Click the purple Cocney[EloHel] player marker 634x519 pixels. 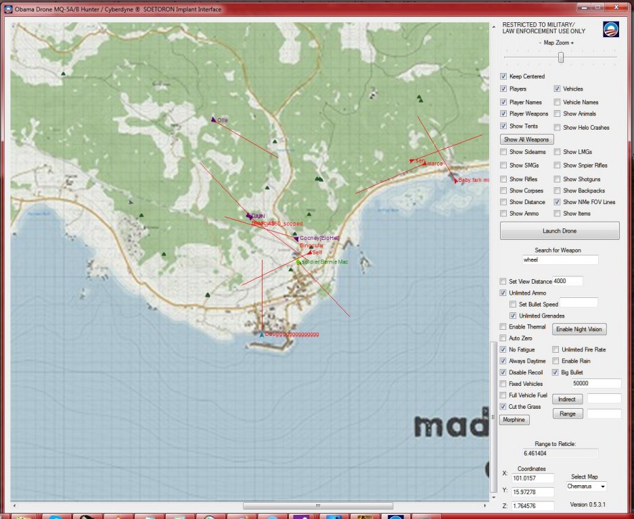click(x=296, y=239)
